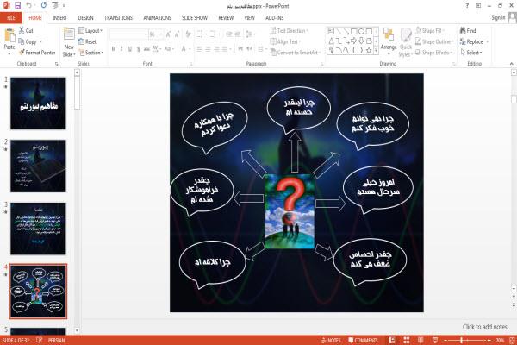
Task: Open the FILE tab
Action: [11, 17]
